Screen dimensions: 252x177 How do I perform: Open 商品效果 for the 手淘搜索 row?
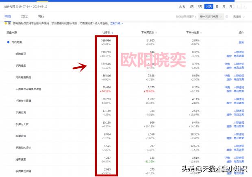[239, 68]
